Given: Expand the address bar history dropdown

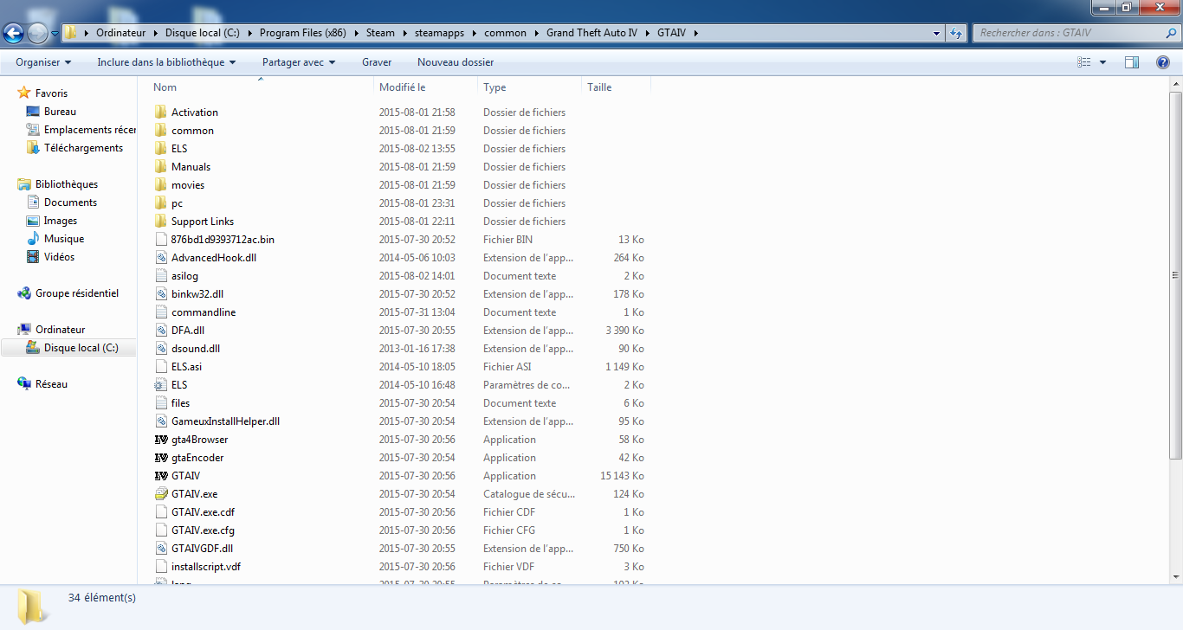Looking at the screenshot, I should pos(937,33).
